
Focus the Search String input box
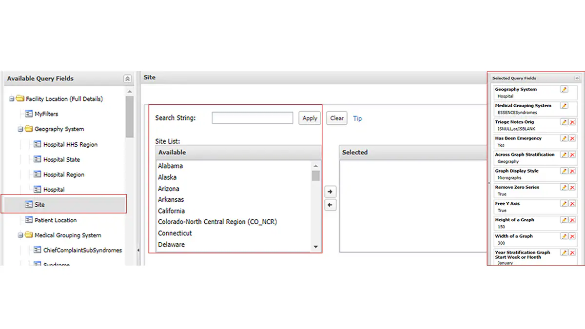pyautogui.click(x=252, y=118)
